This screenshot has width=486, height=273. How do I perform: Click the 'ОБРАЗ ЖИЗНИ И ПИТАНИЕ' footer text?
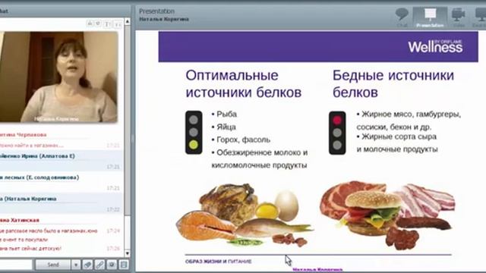point(218,262)
